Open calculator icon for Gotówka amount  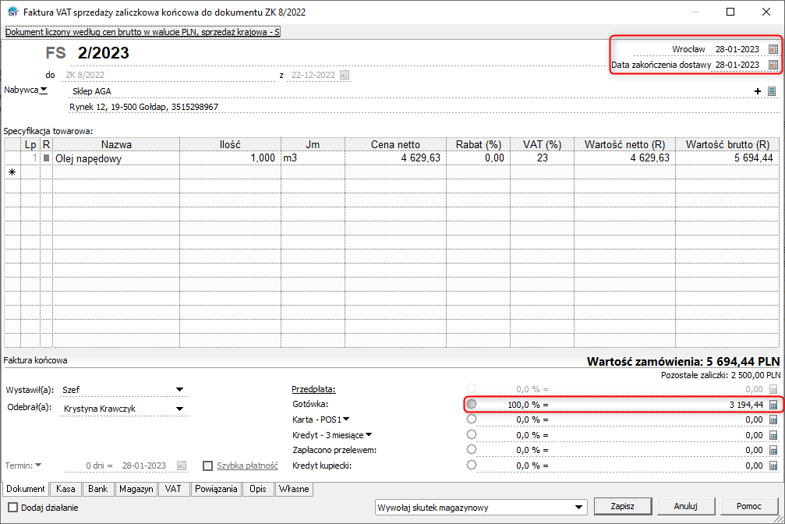click(773, 404)
